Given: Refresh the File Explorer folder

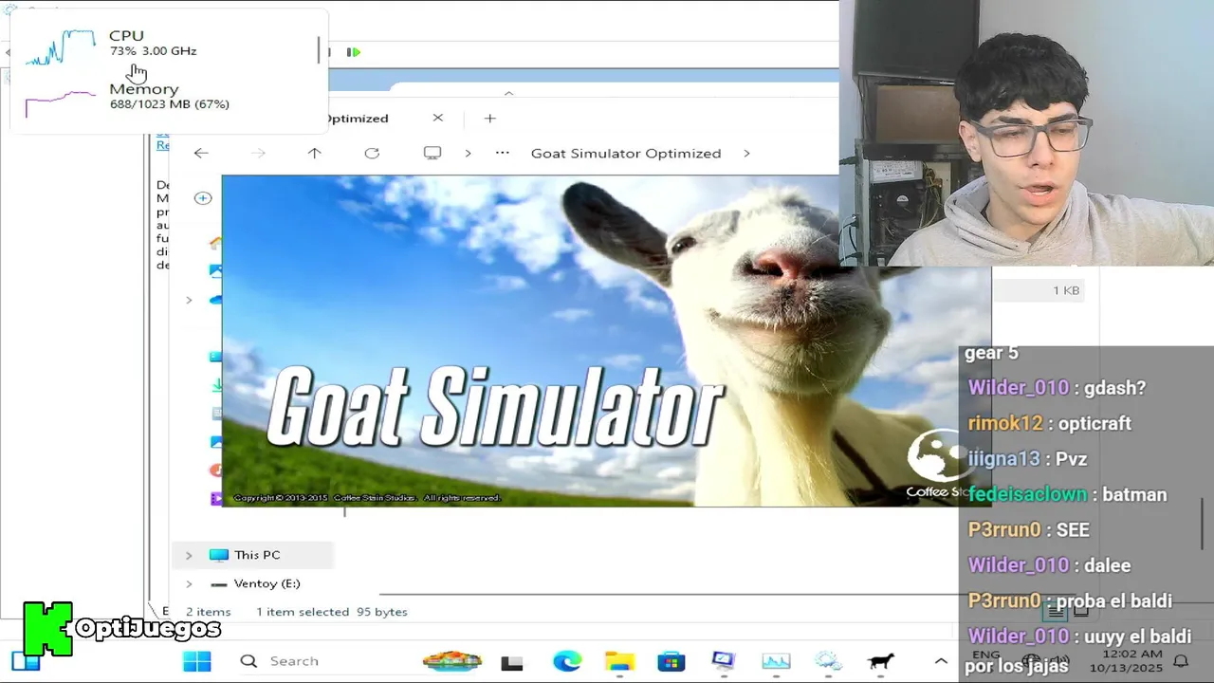Looking at the screenshot, I should click(372, 153).
